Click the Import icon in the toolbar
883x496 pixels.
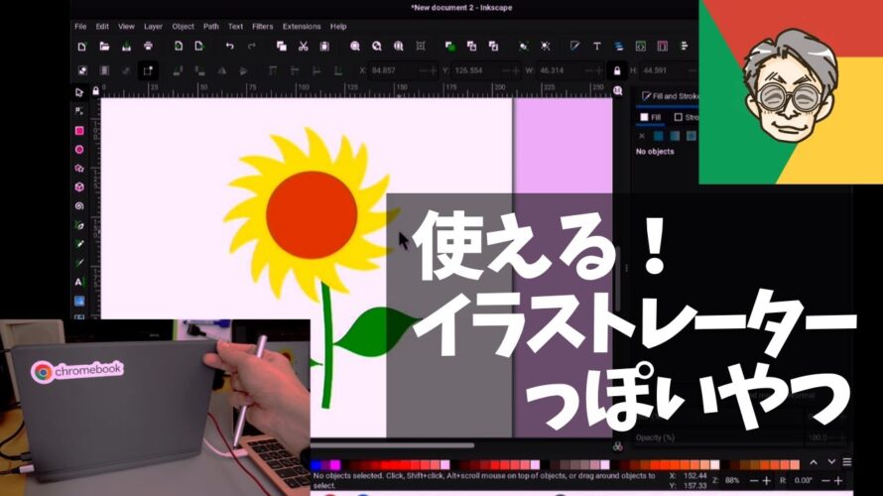click(178, 47)
